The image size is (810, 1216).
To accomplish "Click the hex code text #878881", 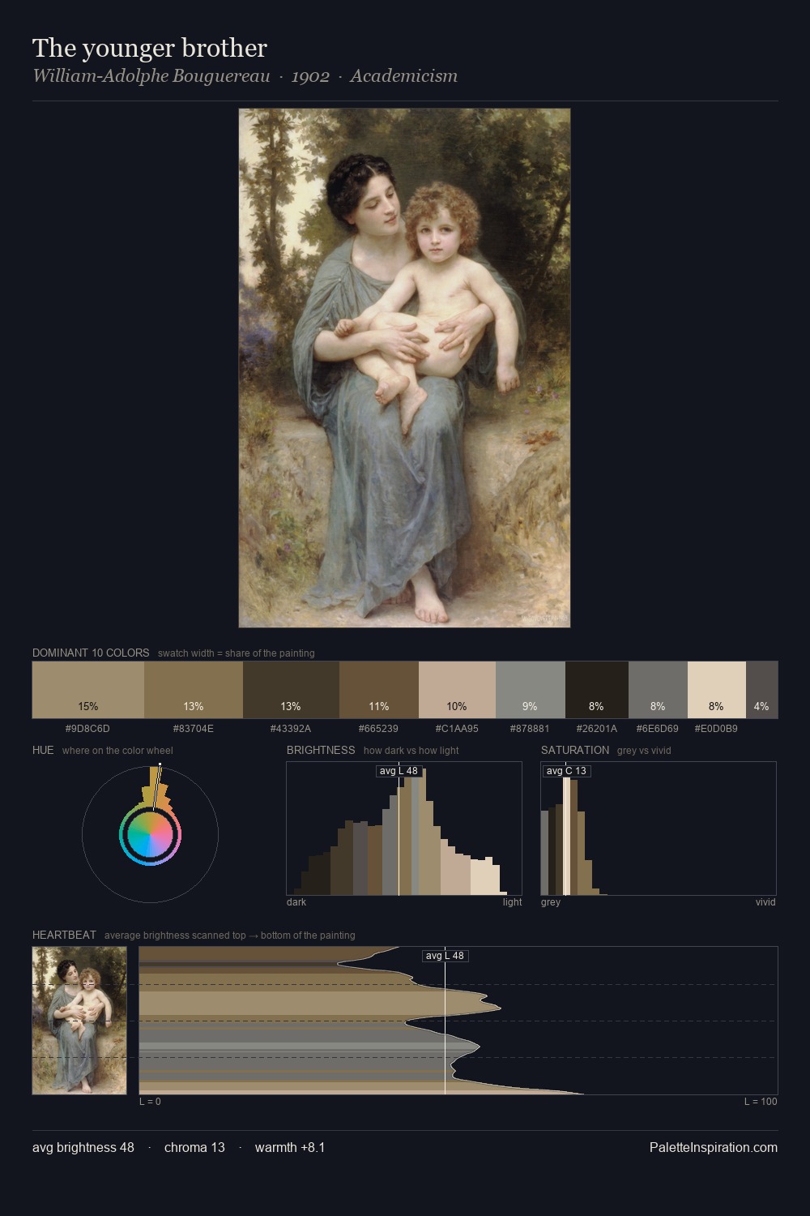I will coord(531,729).
